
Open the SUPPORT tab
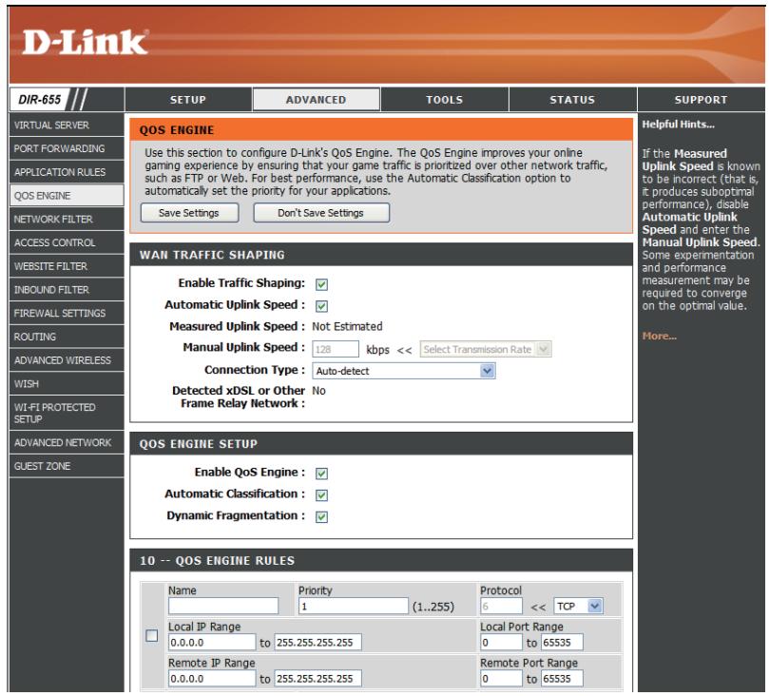(701, 100)
